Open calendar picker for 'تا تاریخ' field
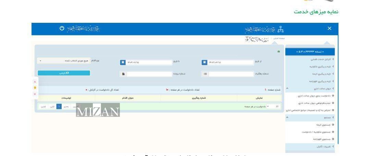Screen dimensions: 370x156 click(123, 62)
